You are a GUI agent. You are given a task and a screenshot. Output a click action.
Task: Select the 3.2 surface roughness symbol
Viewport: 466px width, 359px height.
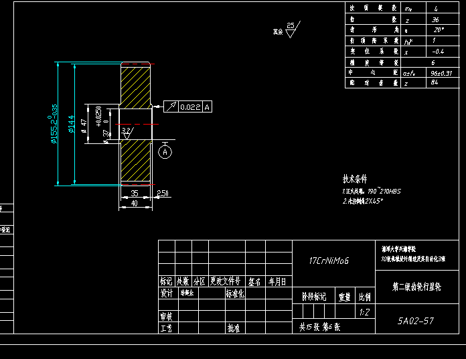[x=127, y=133]
